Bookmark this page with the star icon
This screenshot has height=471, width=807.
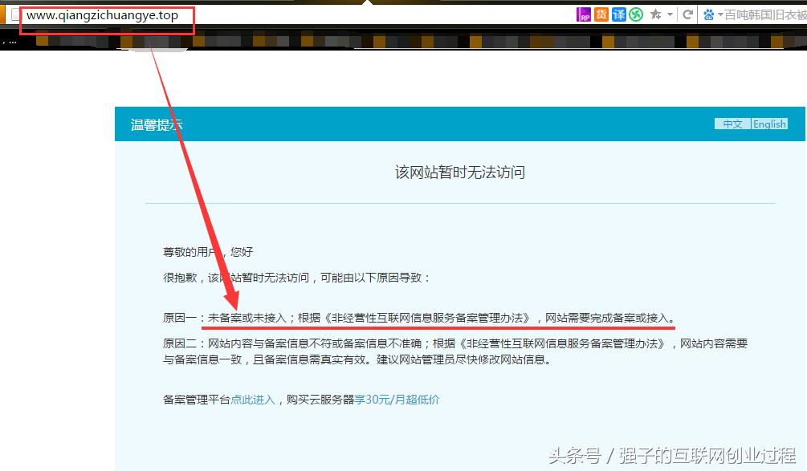click(656, 14)
